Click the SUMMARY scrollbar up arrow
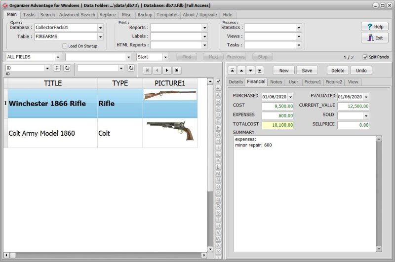395x262 pixels. [379, 139]
